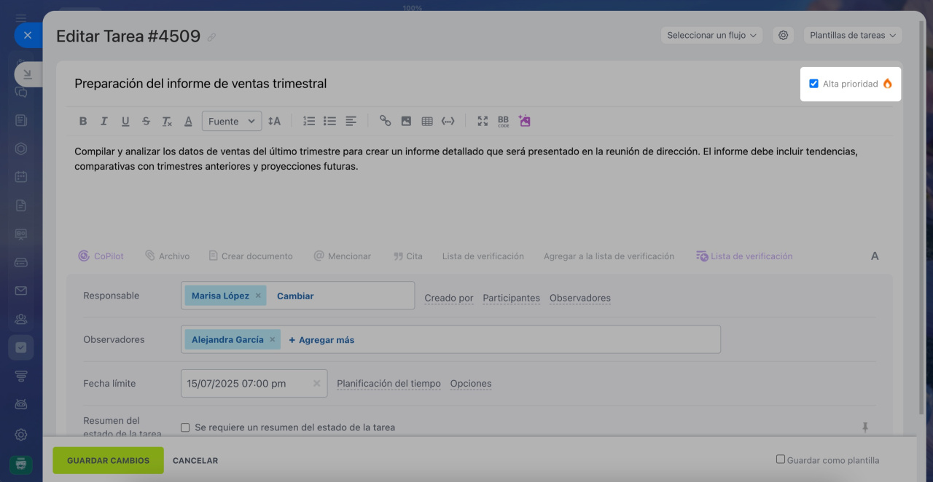Select the Observadores tab link
The image size is (933, 482).
click(x=580, y=298)
